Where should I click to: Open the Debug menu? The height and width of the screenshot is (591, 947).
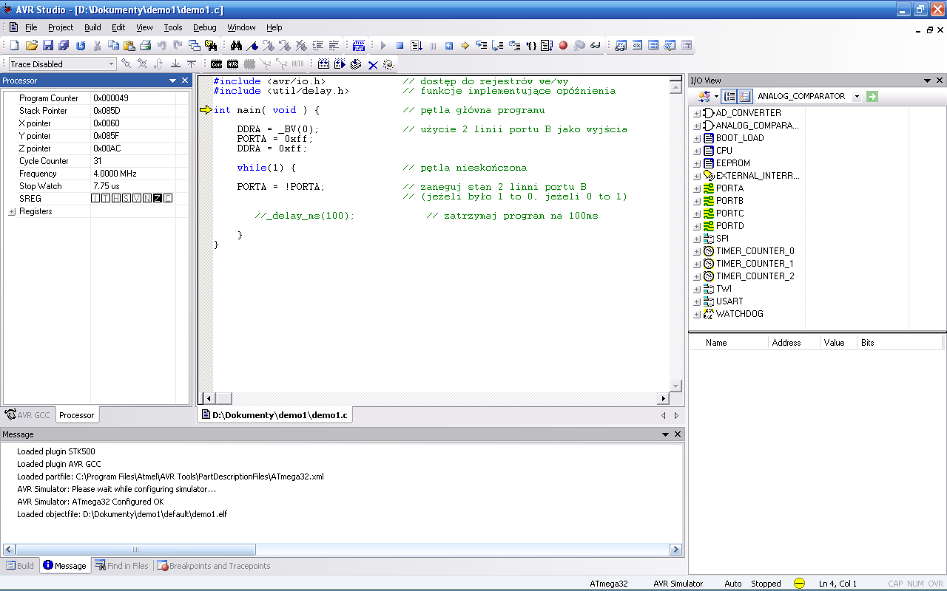tap(204, 27)
